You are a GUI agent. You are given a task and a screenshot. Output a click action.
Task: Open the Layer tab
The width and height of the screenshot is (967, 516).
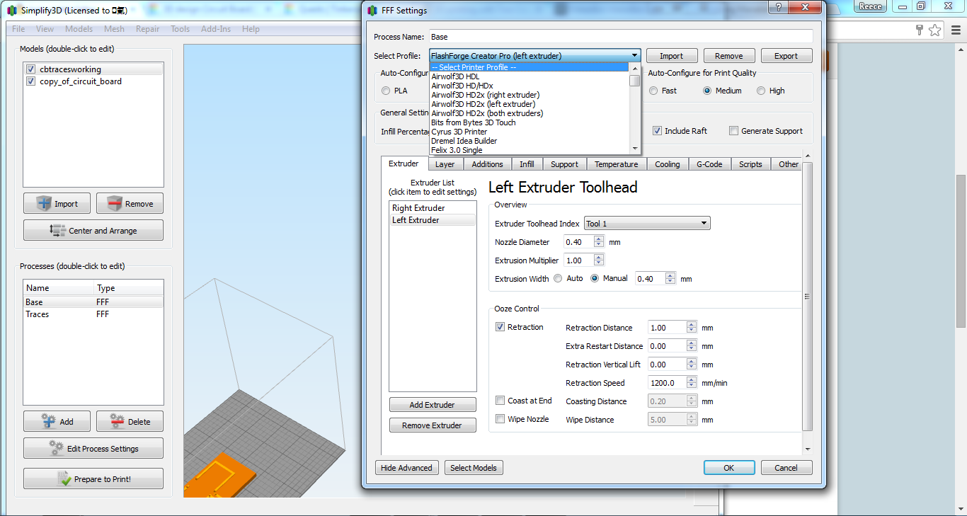pos(445,164)
